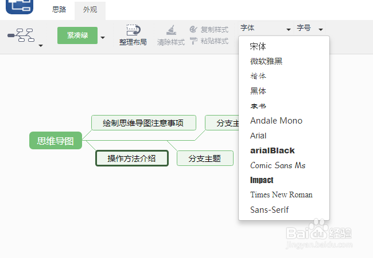Select the 外观 tab
The width and height of the screenshot is (373, 258).
(x=90, y=9)
